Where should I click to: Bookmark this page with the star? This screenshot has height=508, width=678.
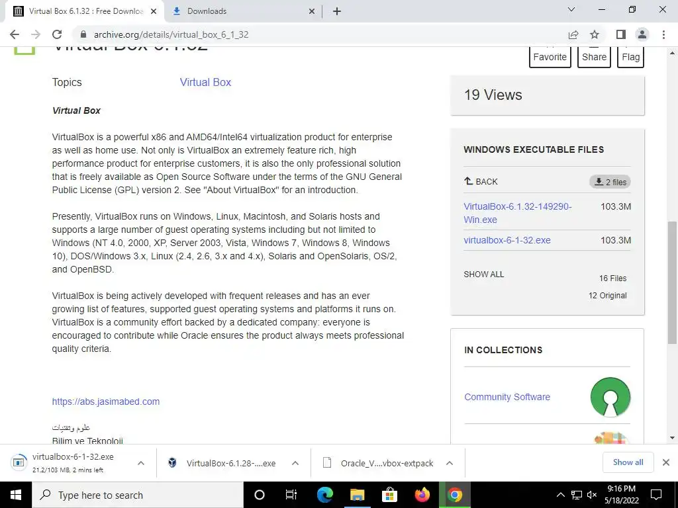click(595, 34)
